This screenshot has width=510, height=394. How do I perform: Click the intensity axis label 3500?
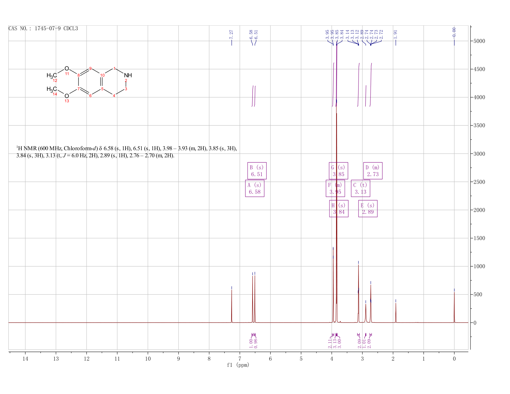(x=479, y=125)
